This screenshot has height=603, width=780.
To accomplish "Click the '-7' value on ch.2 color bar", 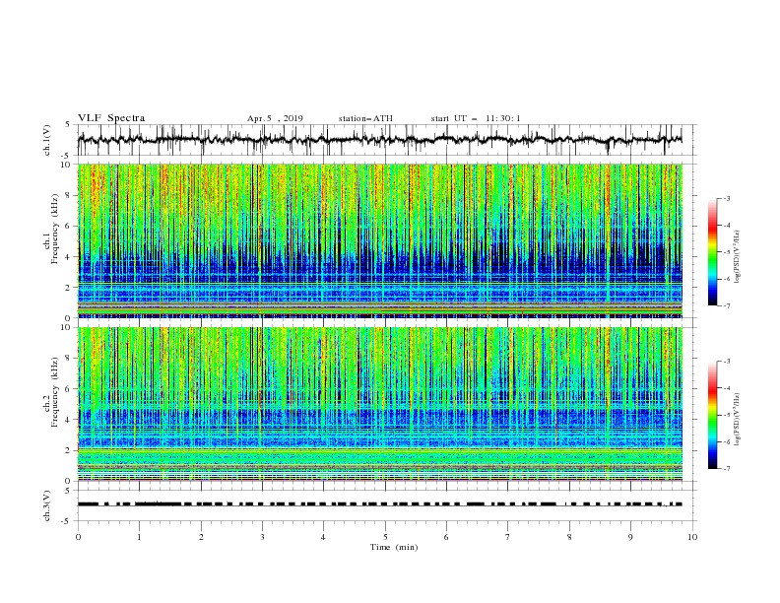I will click(726, 469).
